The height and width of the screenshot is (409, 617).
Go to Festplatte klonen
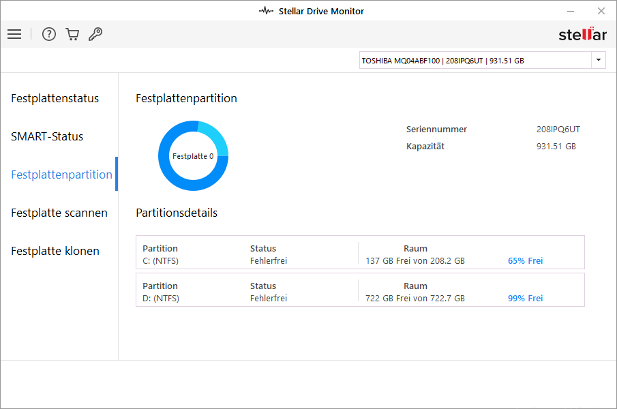pyautogui.click(x=55, y=251)
